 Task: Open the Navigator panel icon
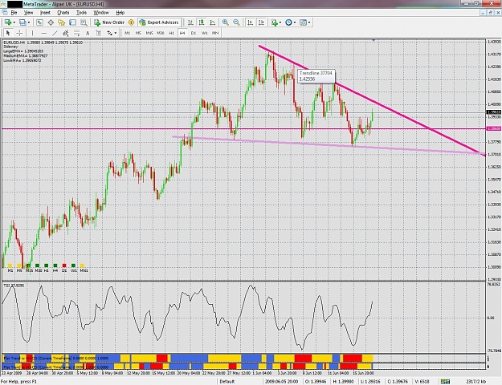[62, 22]
